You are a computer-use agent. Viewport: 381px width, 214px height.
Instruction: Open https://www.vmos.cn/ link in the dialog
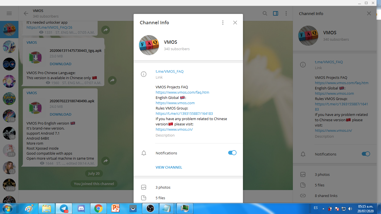point(174,129)
